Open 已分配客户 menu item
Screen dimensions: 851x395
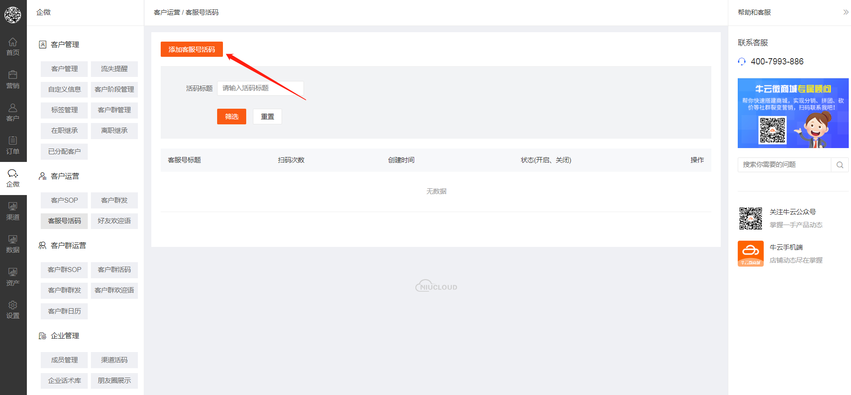[64, 152]
